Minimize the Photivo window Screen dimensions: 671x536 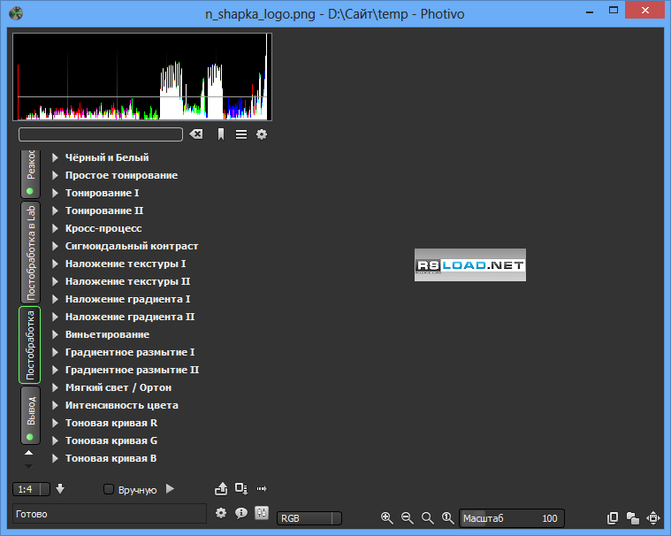pos(590,11)
